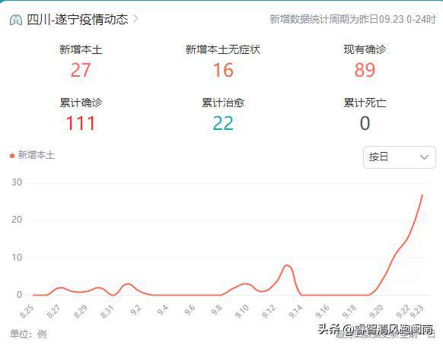Open the 四川-遂宁疫情动态 title link
443x345 pixels.
(78, 20)
